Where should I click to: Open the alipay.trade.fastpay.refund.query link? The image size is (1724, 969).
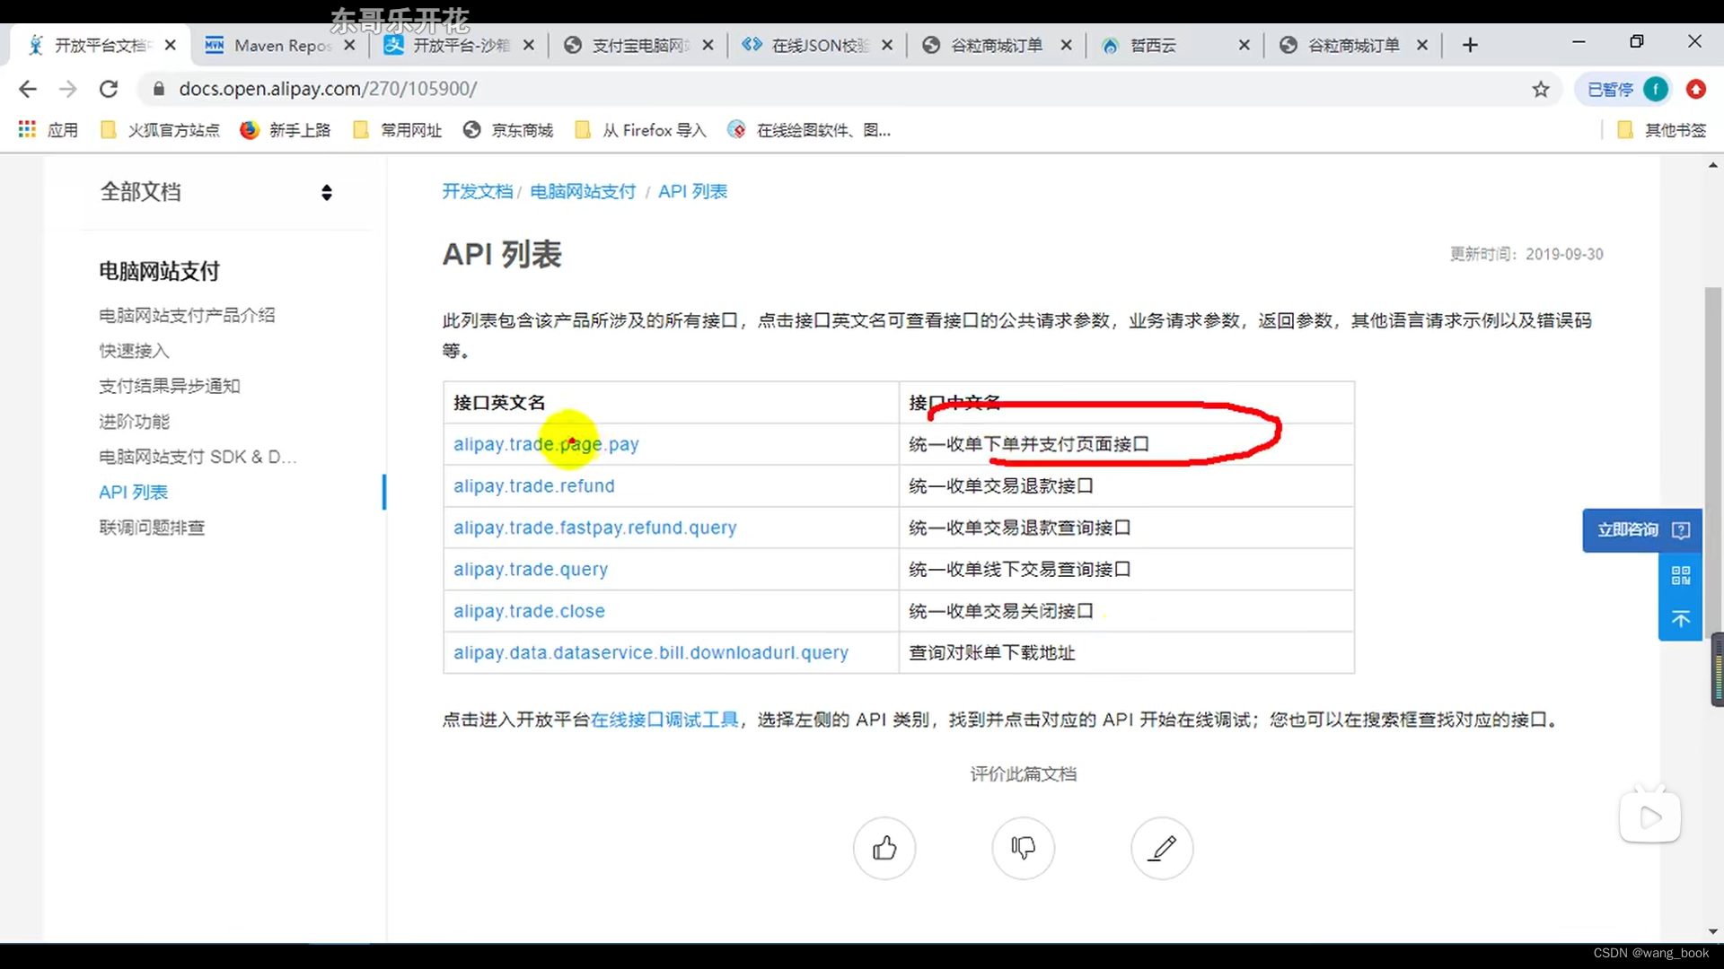pos(595,528)
